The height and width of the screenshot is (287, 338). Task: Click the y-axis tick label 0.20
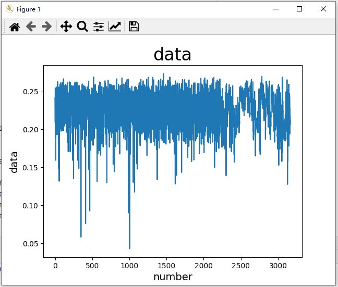tap(30, 130)
